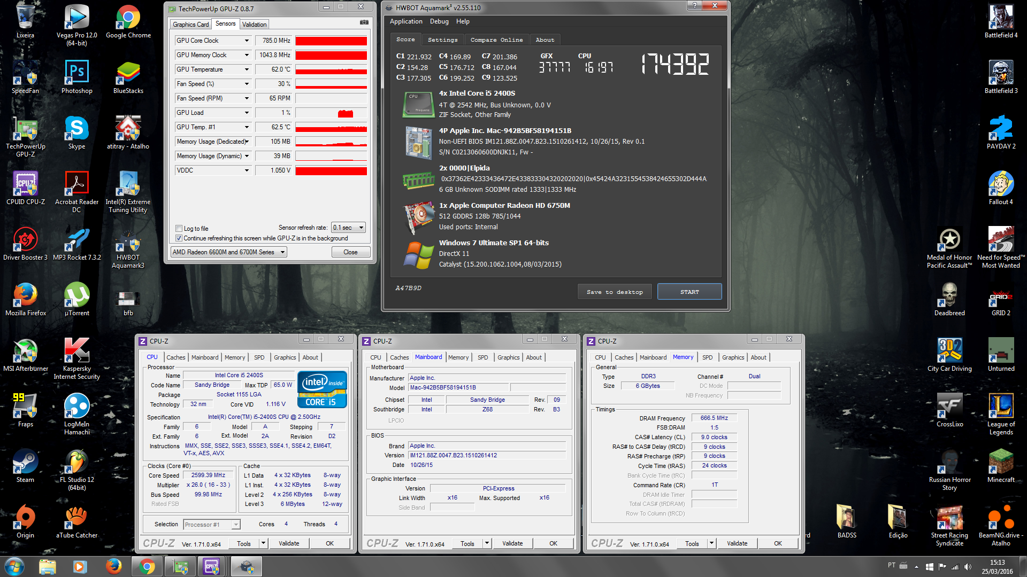Open MSI Afterburner desktop icon
This screenshot has width=1027, height=577.
click(25, 355)
